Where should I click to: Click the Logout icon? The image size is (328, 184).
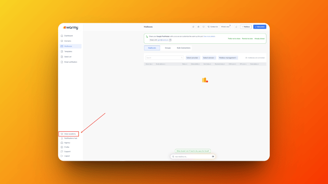tap(61, 156)
